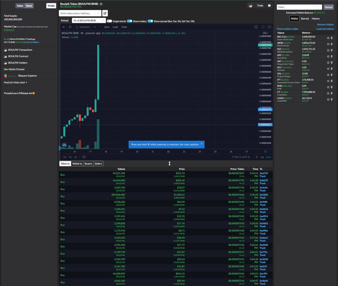Switch to Starred tab
The image size is (338, 286).
[305, 19]
